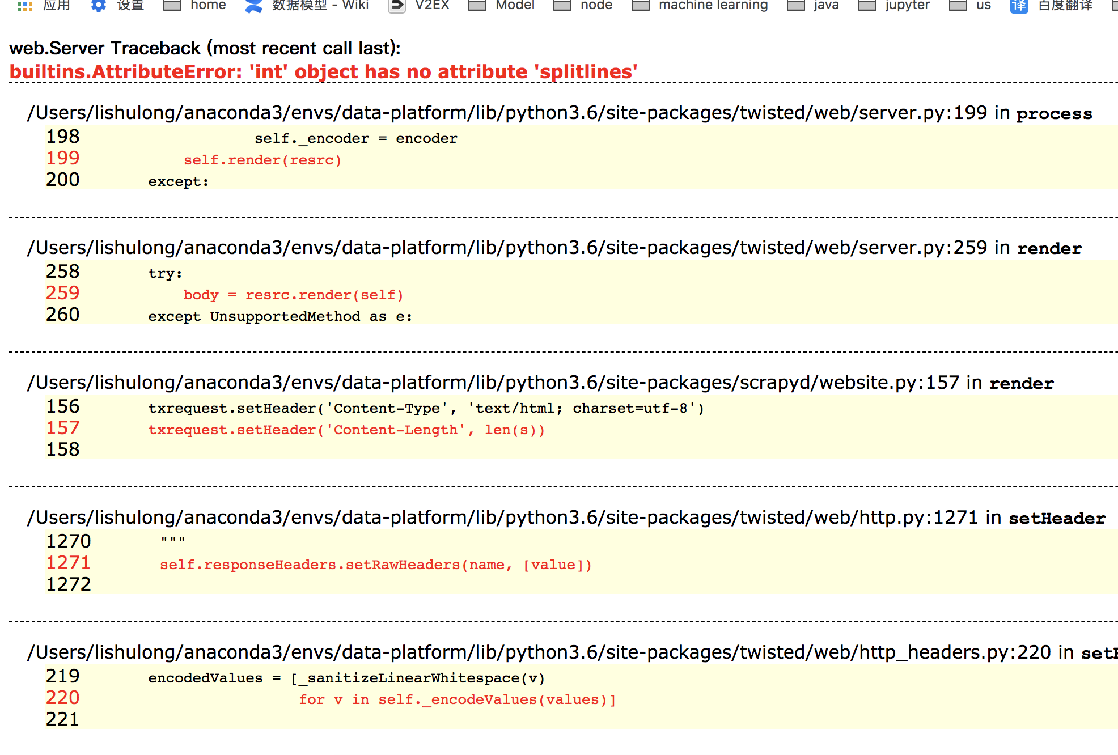
Task: Click the V2EX bookmark icon
Action: pyautogui.click(x=397, y=6)
